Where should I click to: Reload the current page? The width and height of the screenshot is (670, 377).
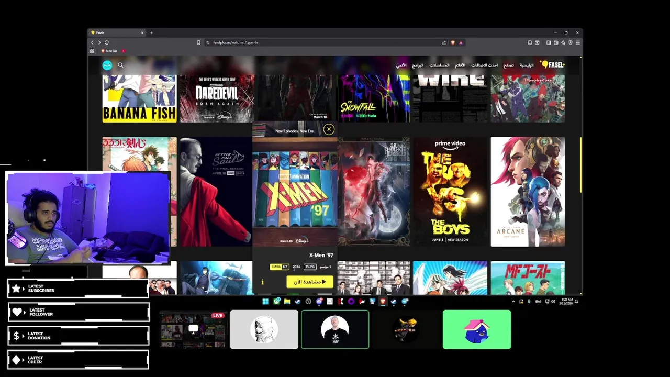(106, 42)
